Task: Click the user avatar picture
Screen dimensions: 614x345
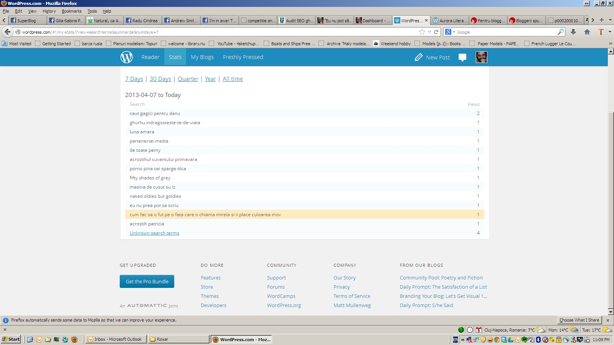Action: click(x=481, y=57)
